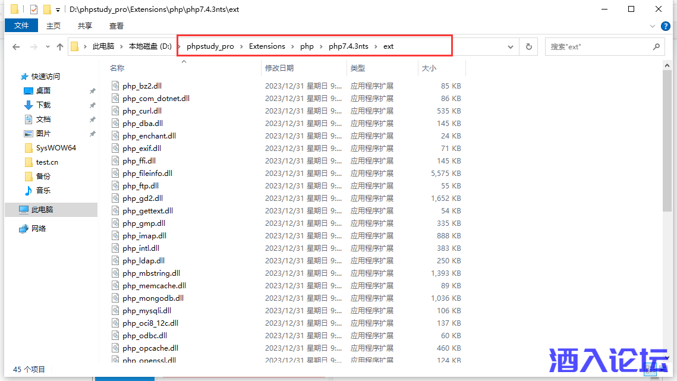Open the Quick Access Toolbar customize dropdown
677x381 pixels.
(x=58, y=10)
